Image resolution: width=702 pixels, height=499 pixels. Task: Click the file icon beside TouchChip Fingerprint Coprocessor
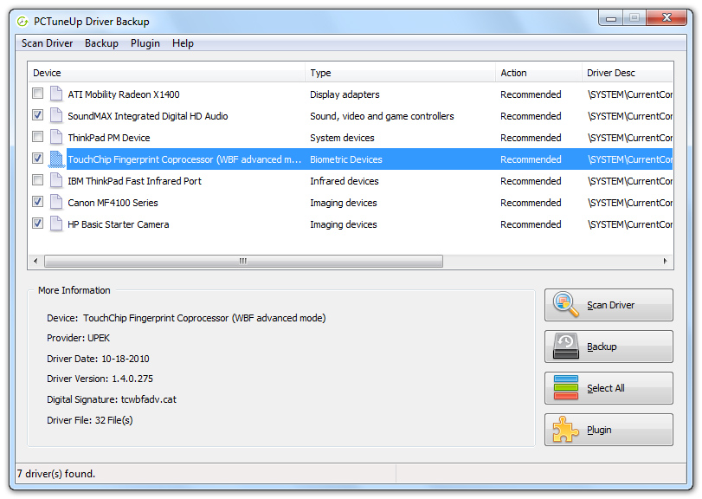(56, 159)
